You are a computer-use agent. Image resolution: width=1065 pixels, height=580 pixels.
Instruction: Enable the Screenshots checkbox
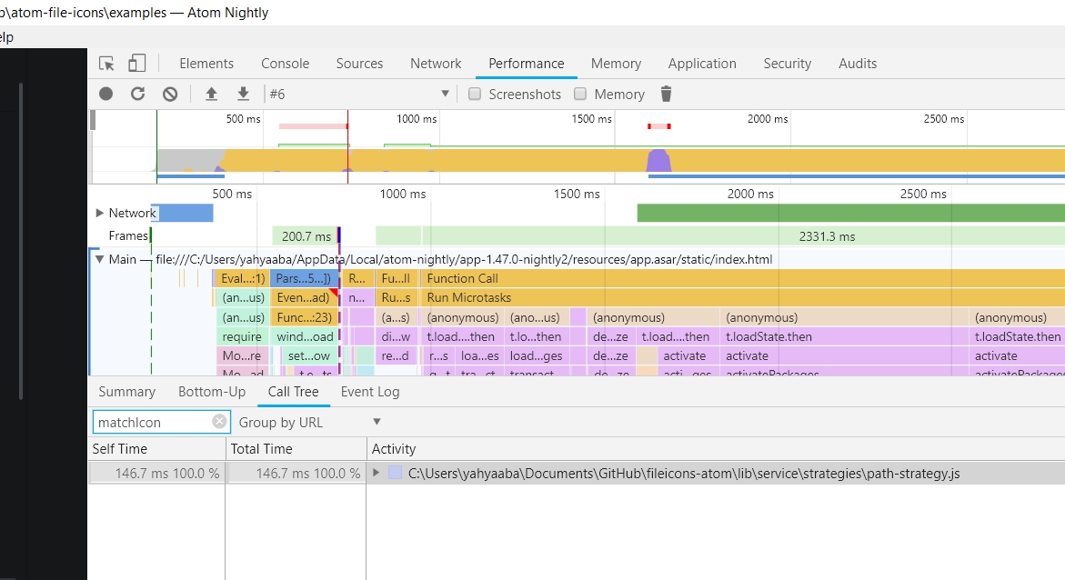[x=475, y=94]
